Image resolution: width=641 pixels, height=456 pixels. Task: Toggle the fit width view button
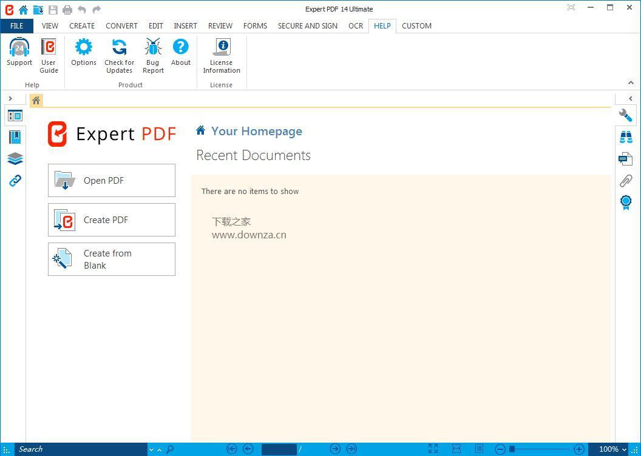pyautogui.click(x=456, y=449)
